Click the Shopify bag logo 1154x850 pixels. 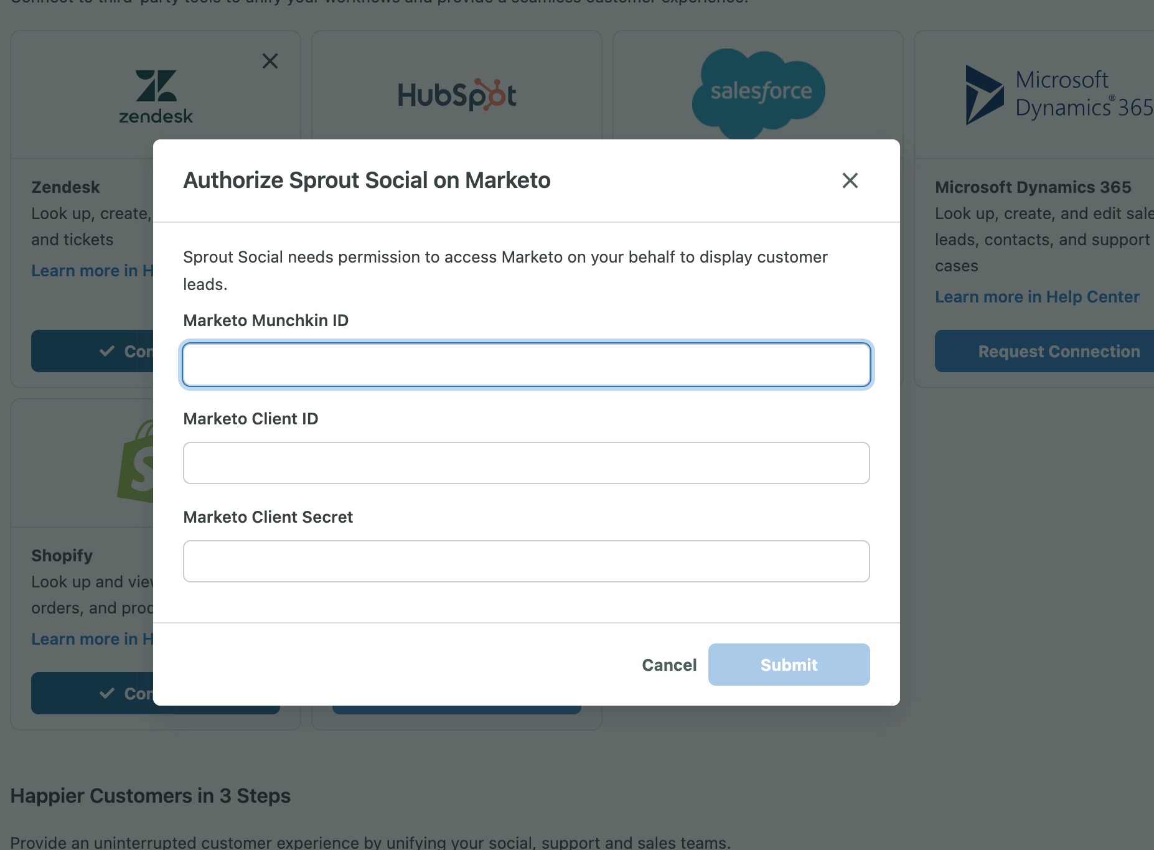(x=135, y=461)
